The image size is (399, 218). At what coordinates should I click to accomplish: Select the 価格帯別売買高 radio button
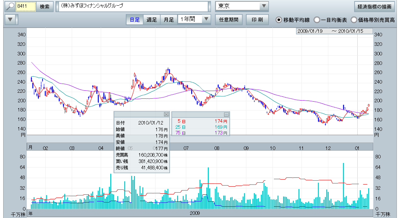pos(359,20)
